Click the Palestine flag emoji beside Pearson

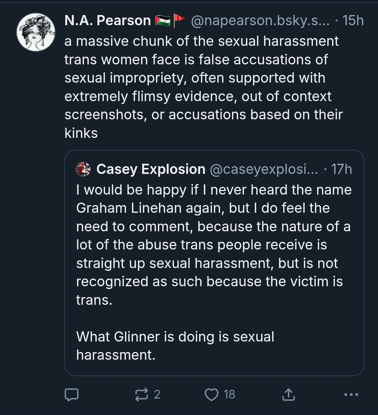pyautogui.click(x=162, y=21)
